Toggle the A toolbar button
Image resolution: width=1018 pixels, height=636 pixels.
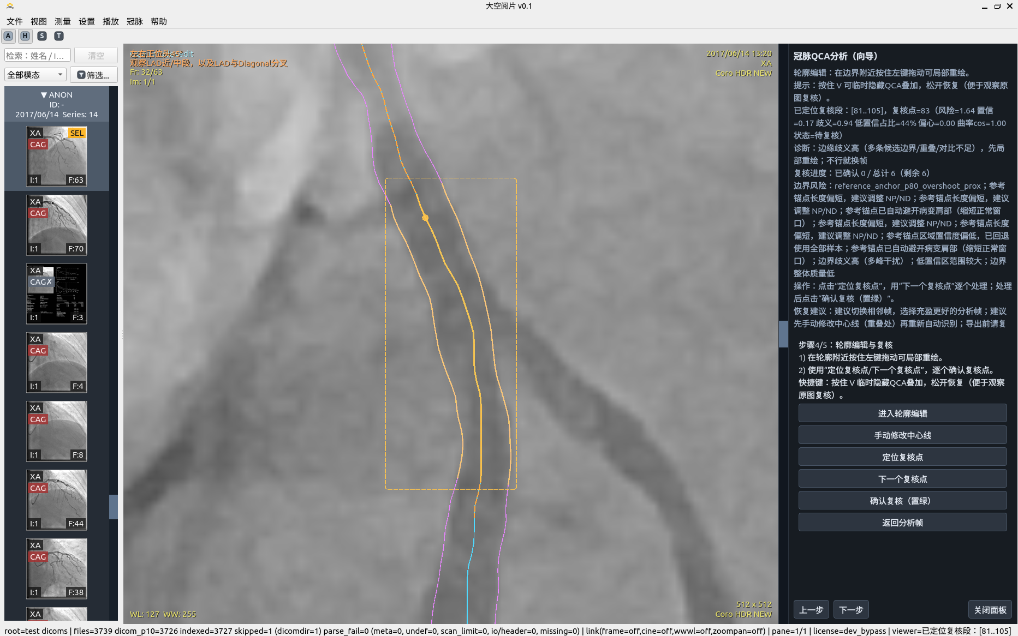click(8, 36)
